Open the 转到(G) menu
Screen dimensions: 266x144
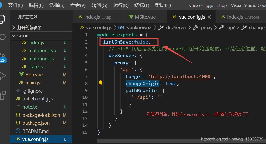point(99,5)
